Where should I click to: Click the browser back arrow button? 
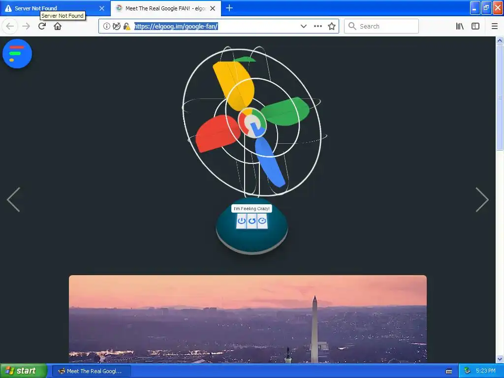click(10, 26)
